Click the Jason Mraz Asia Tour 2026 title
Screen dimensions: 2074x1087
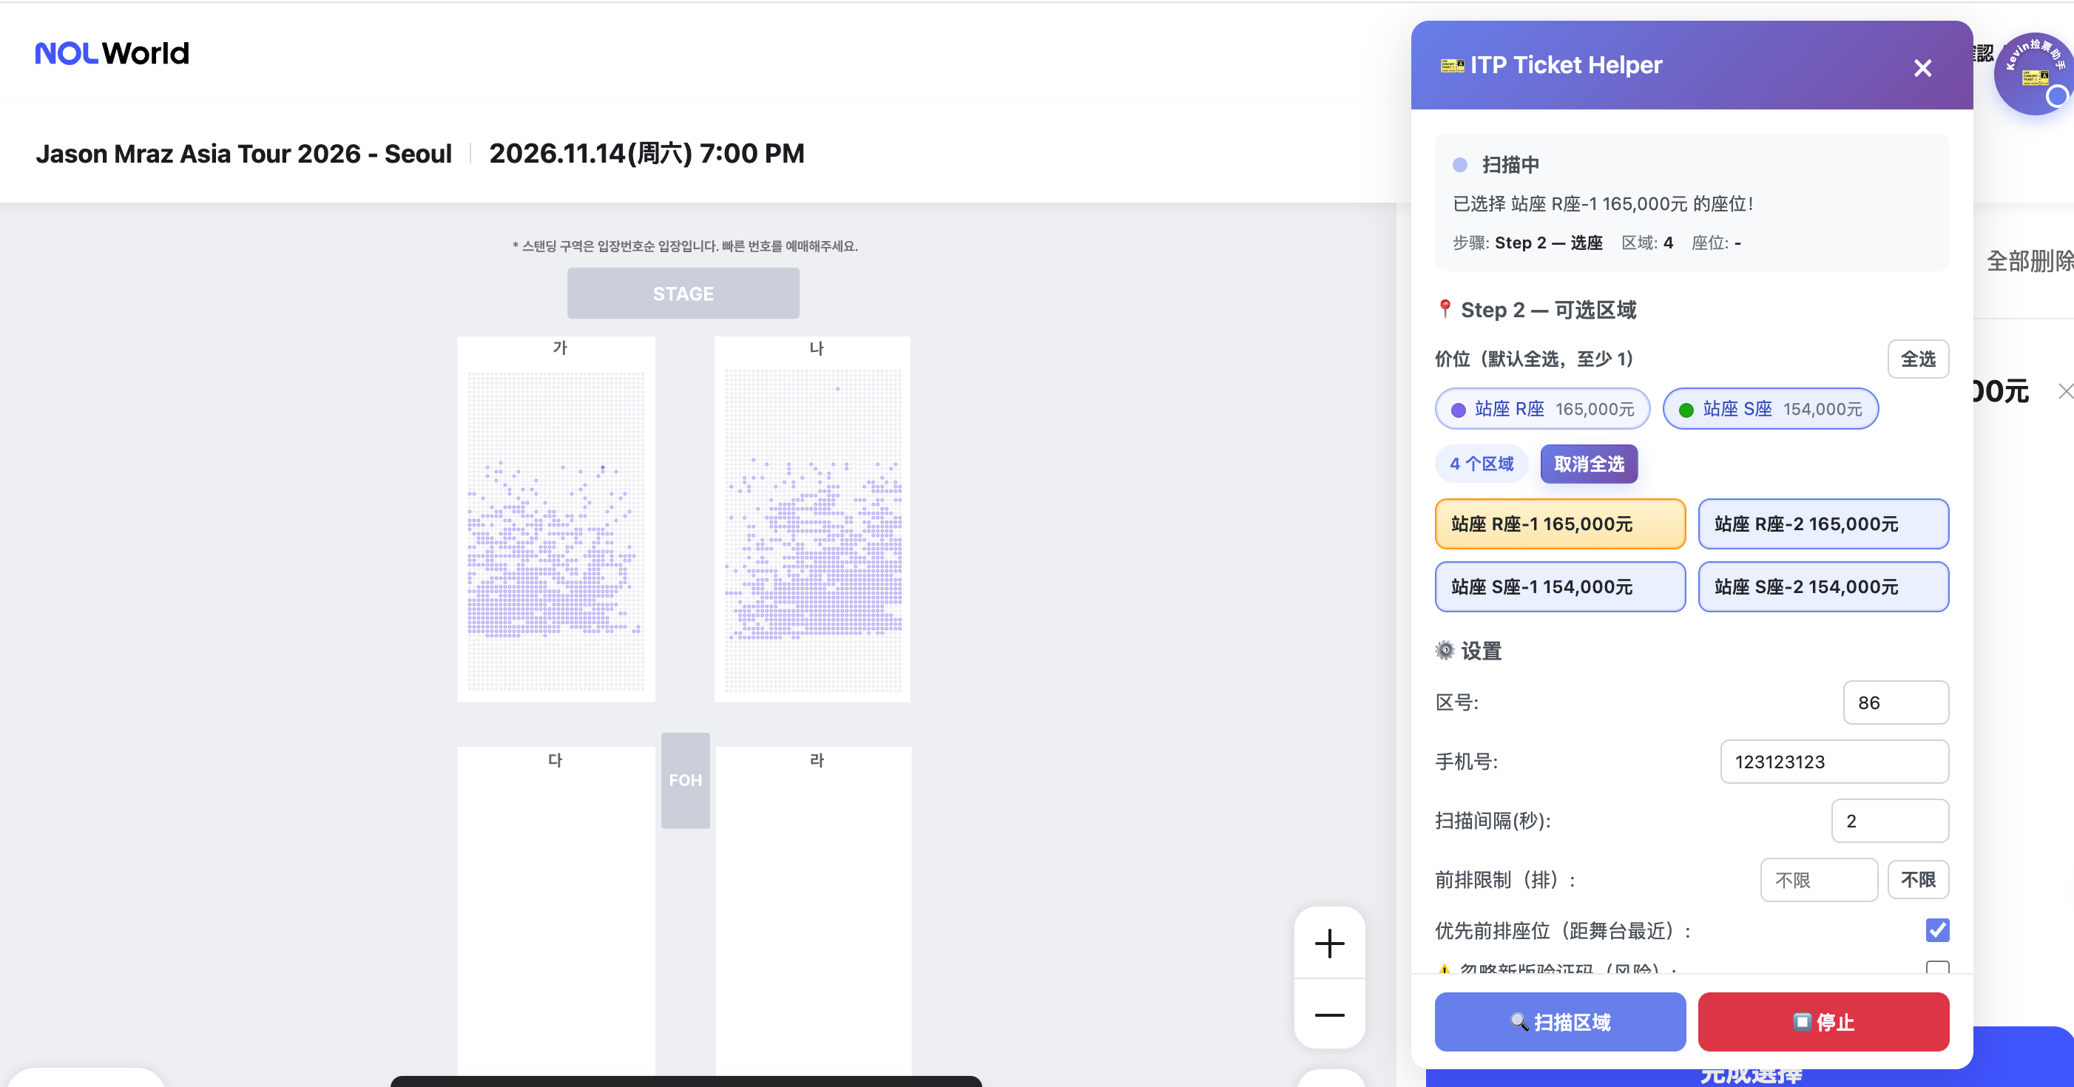click(x=244, y=154)
